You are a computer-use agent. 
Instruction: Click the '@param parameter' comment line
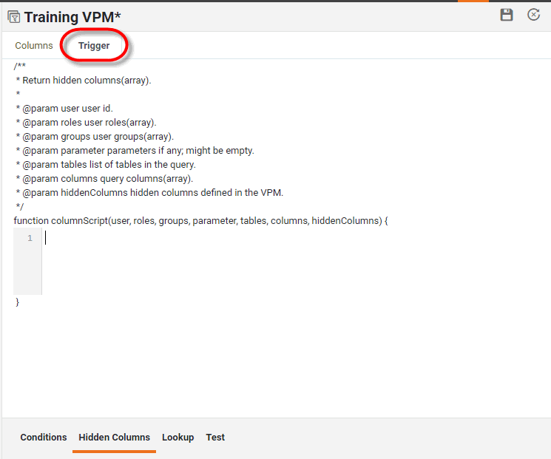coord(135,151)
